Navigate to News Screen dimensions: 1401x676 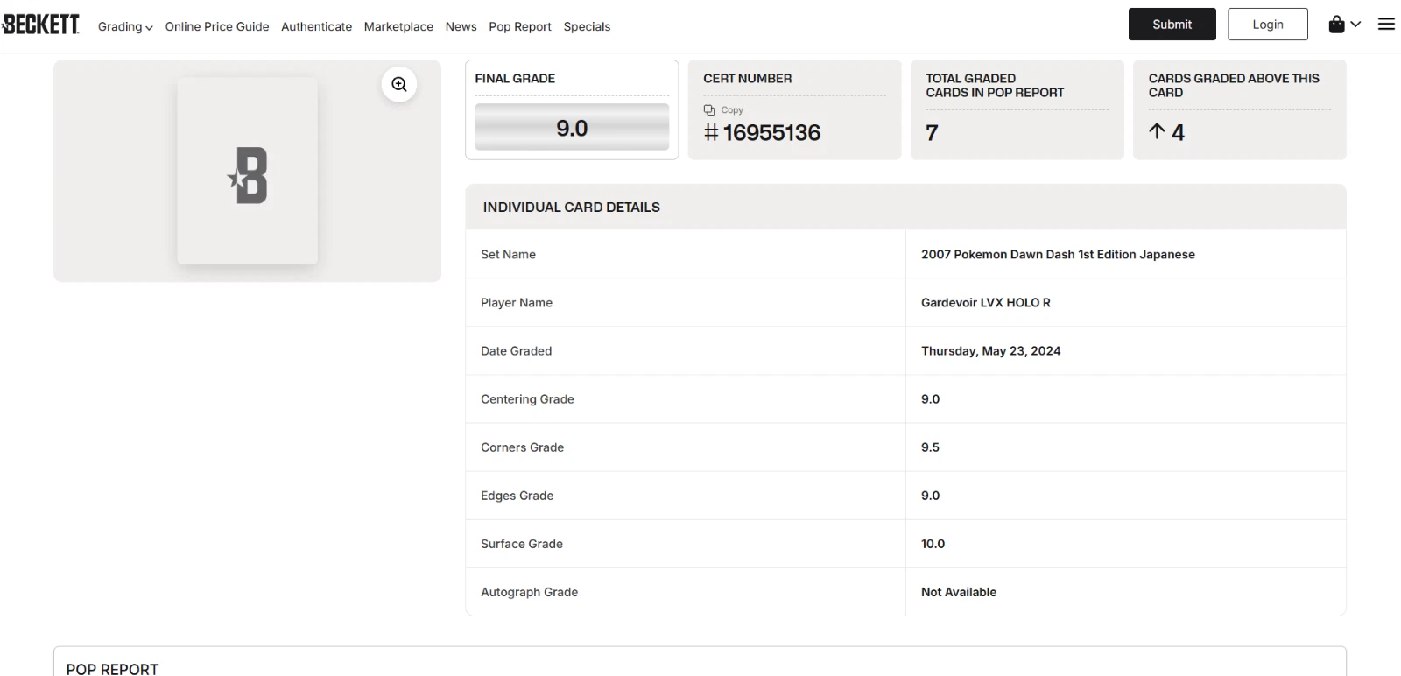pyautogui.click(x=461, y=26)
